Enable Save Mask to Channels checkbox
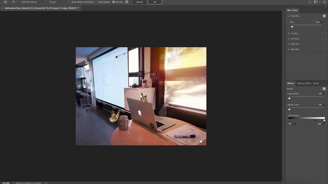 pyautogui.click(x=70, y=2)
